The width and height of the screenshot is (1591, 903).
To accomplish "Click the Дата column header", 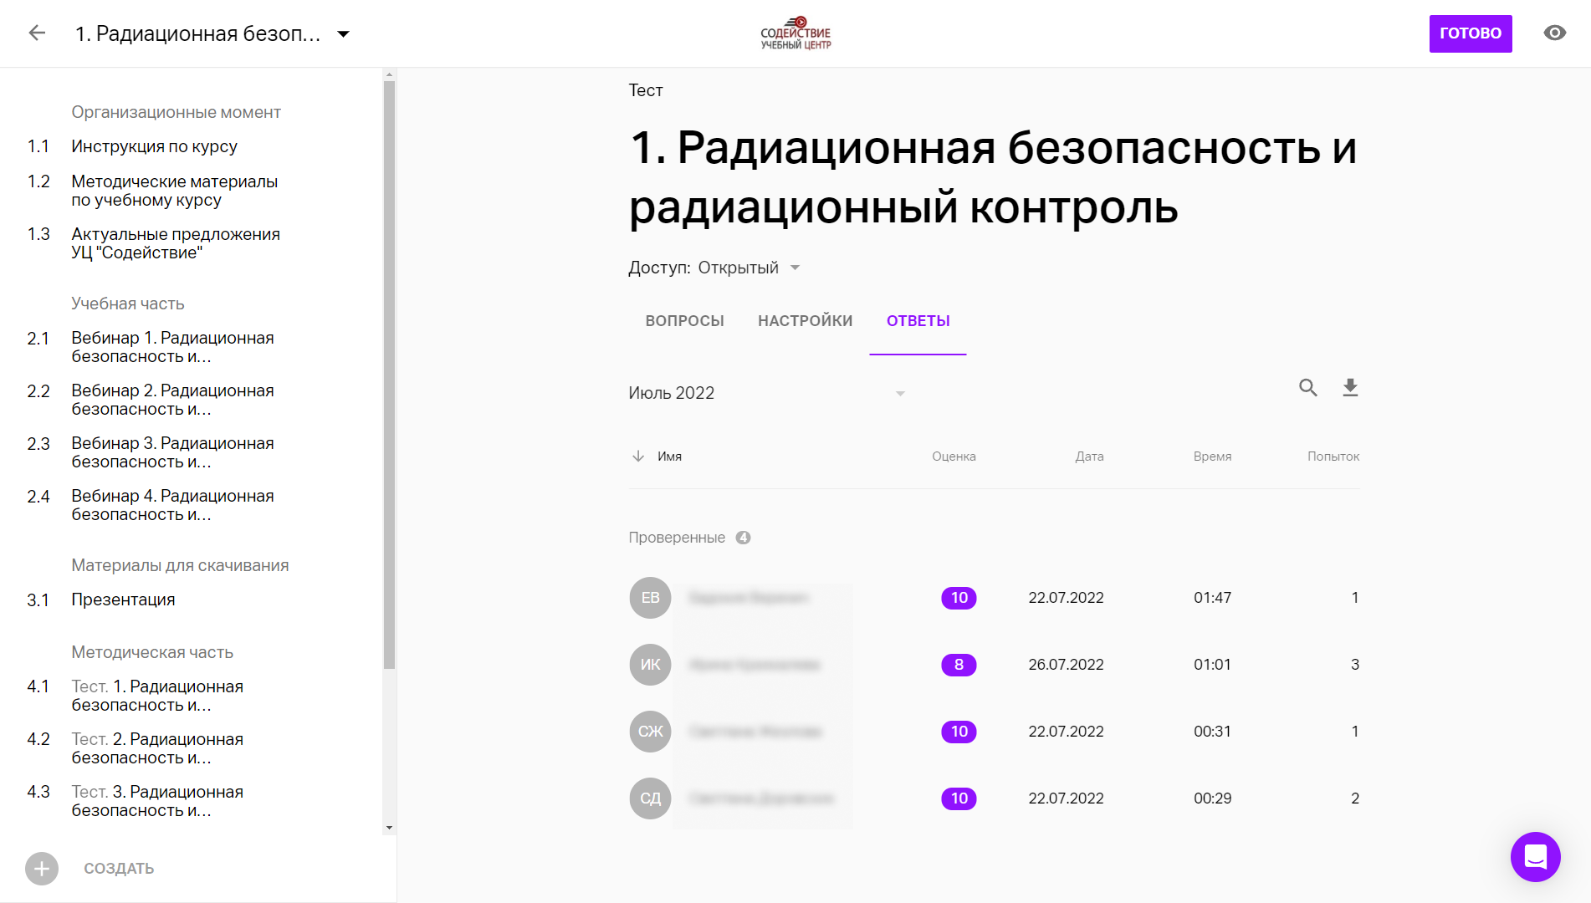I will tap(1089, 457).
